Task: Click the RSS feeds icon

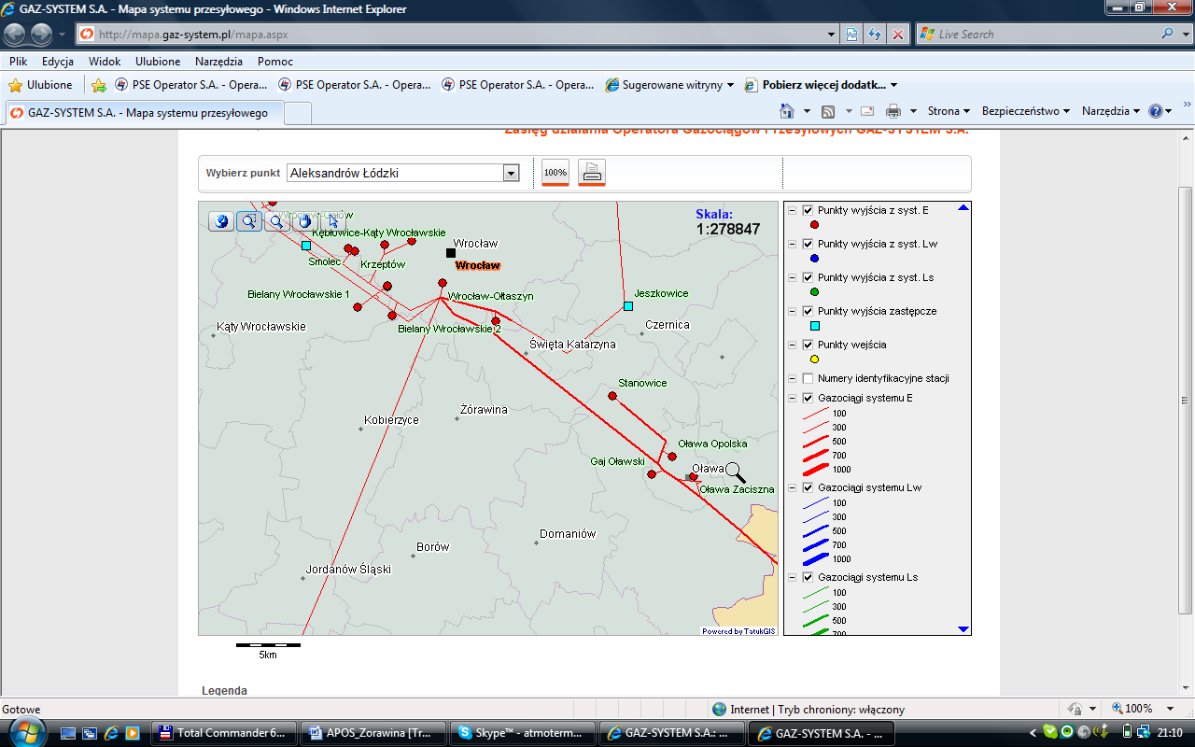Action: click(828, 111)
